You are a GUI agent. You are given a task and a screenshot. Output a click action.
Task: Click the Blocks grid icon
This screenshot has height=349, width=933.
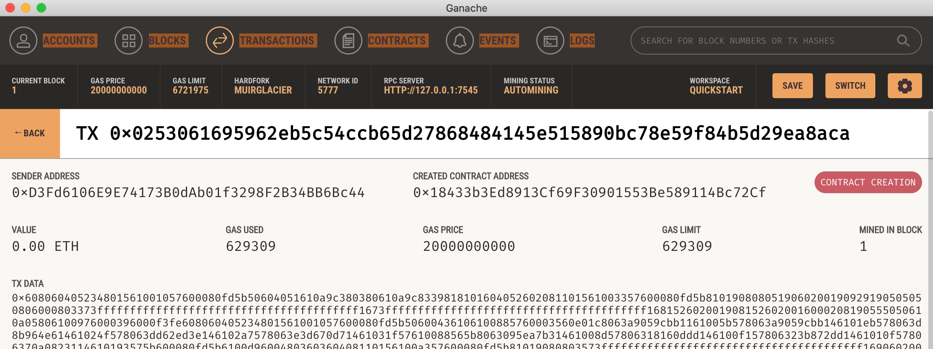[129, 41]
